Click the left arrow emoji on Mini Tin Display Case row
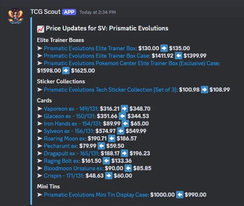The height and width of the screenshot is (206, 244). 179,195
